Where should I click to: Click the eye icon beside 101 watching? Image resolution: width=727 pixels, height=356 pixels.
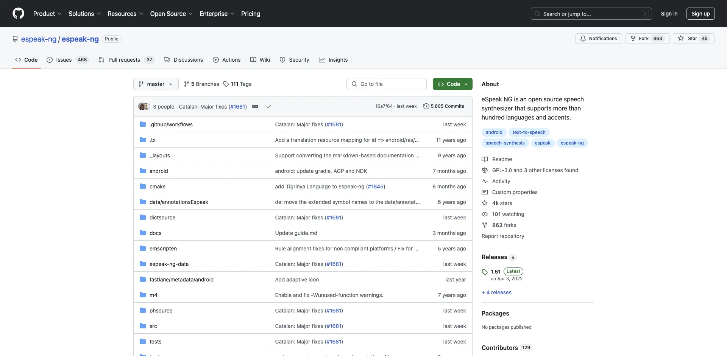[x=485, y=214]
